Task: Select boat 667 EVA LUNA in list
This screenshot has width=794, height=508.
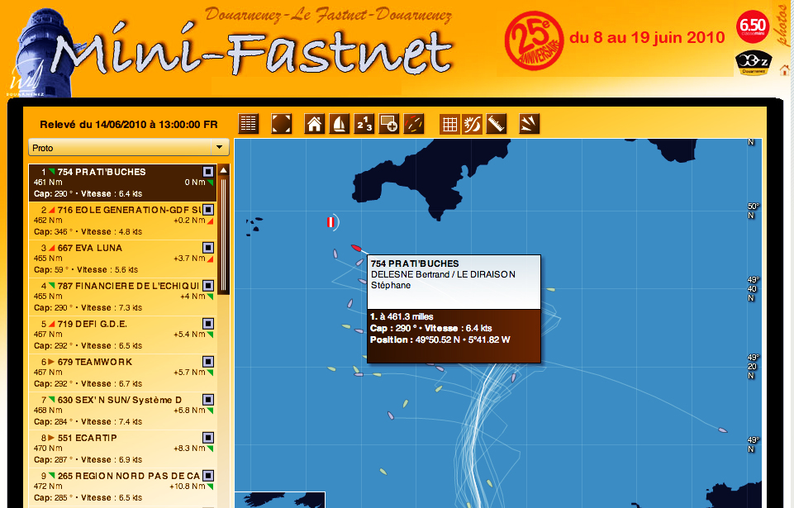Action: point(123,259)
